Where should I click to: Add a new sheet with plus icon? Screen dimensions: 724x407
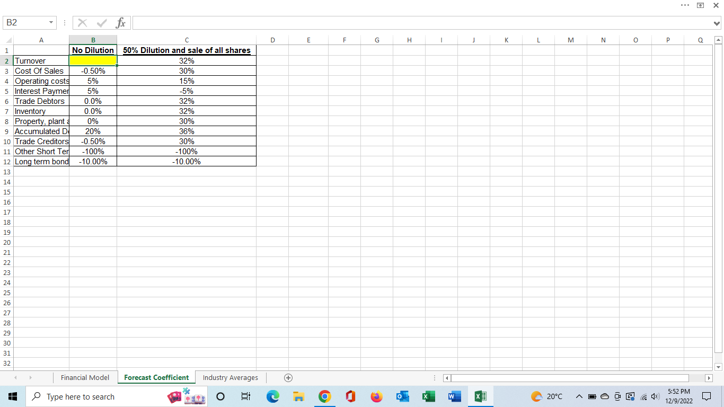point(288,378)
